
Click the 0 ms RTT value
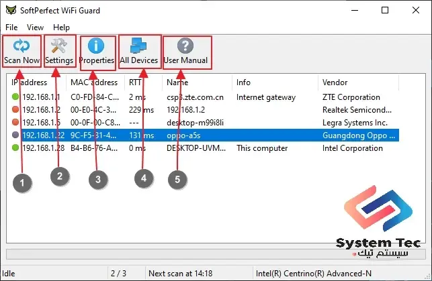pyautogui.click(x=137, y=148)
